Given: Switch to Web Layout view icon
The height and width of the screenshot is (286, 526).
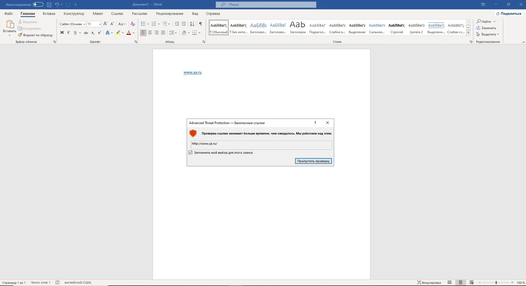Looking at the screenshot, I should [x=472, y=282].
